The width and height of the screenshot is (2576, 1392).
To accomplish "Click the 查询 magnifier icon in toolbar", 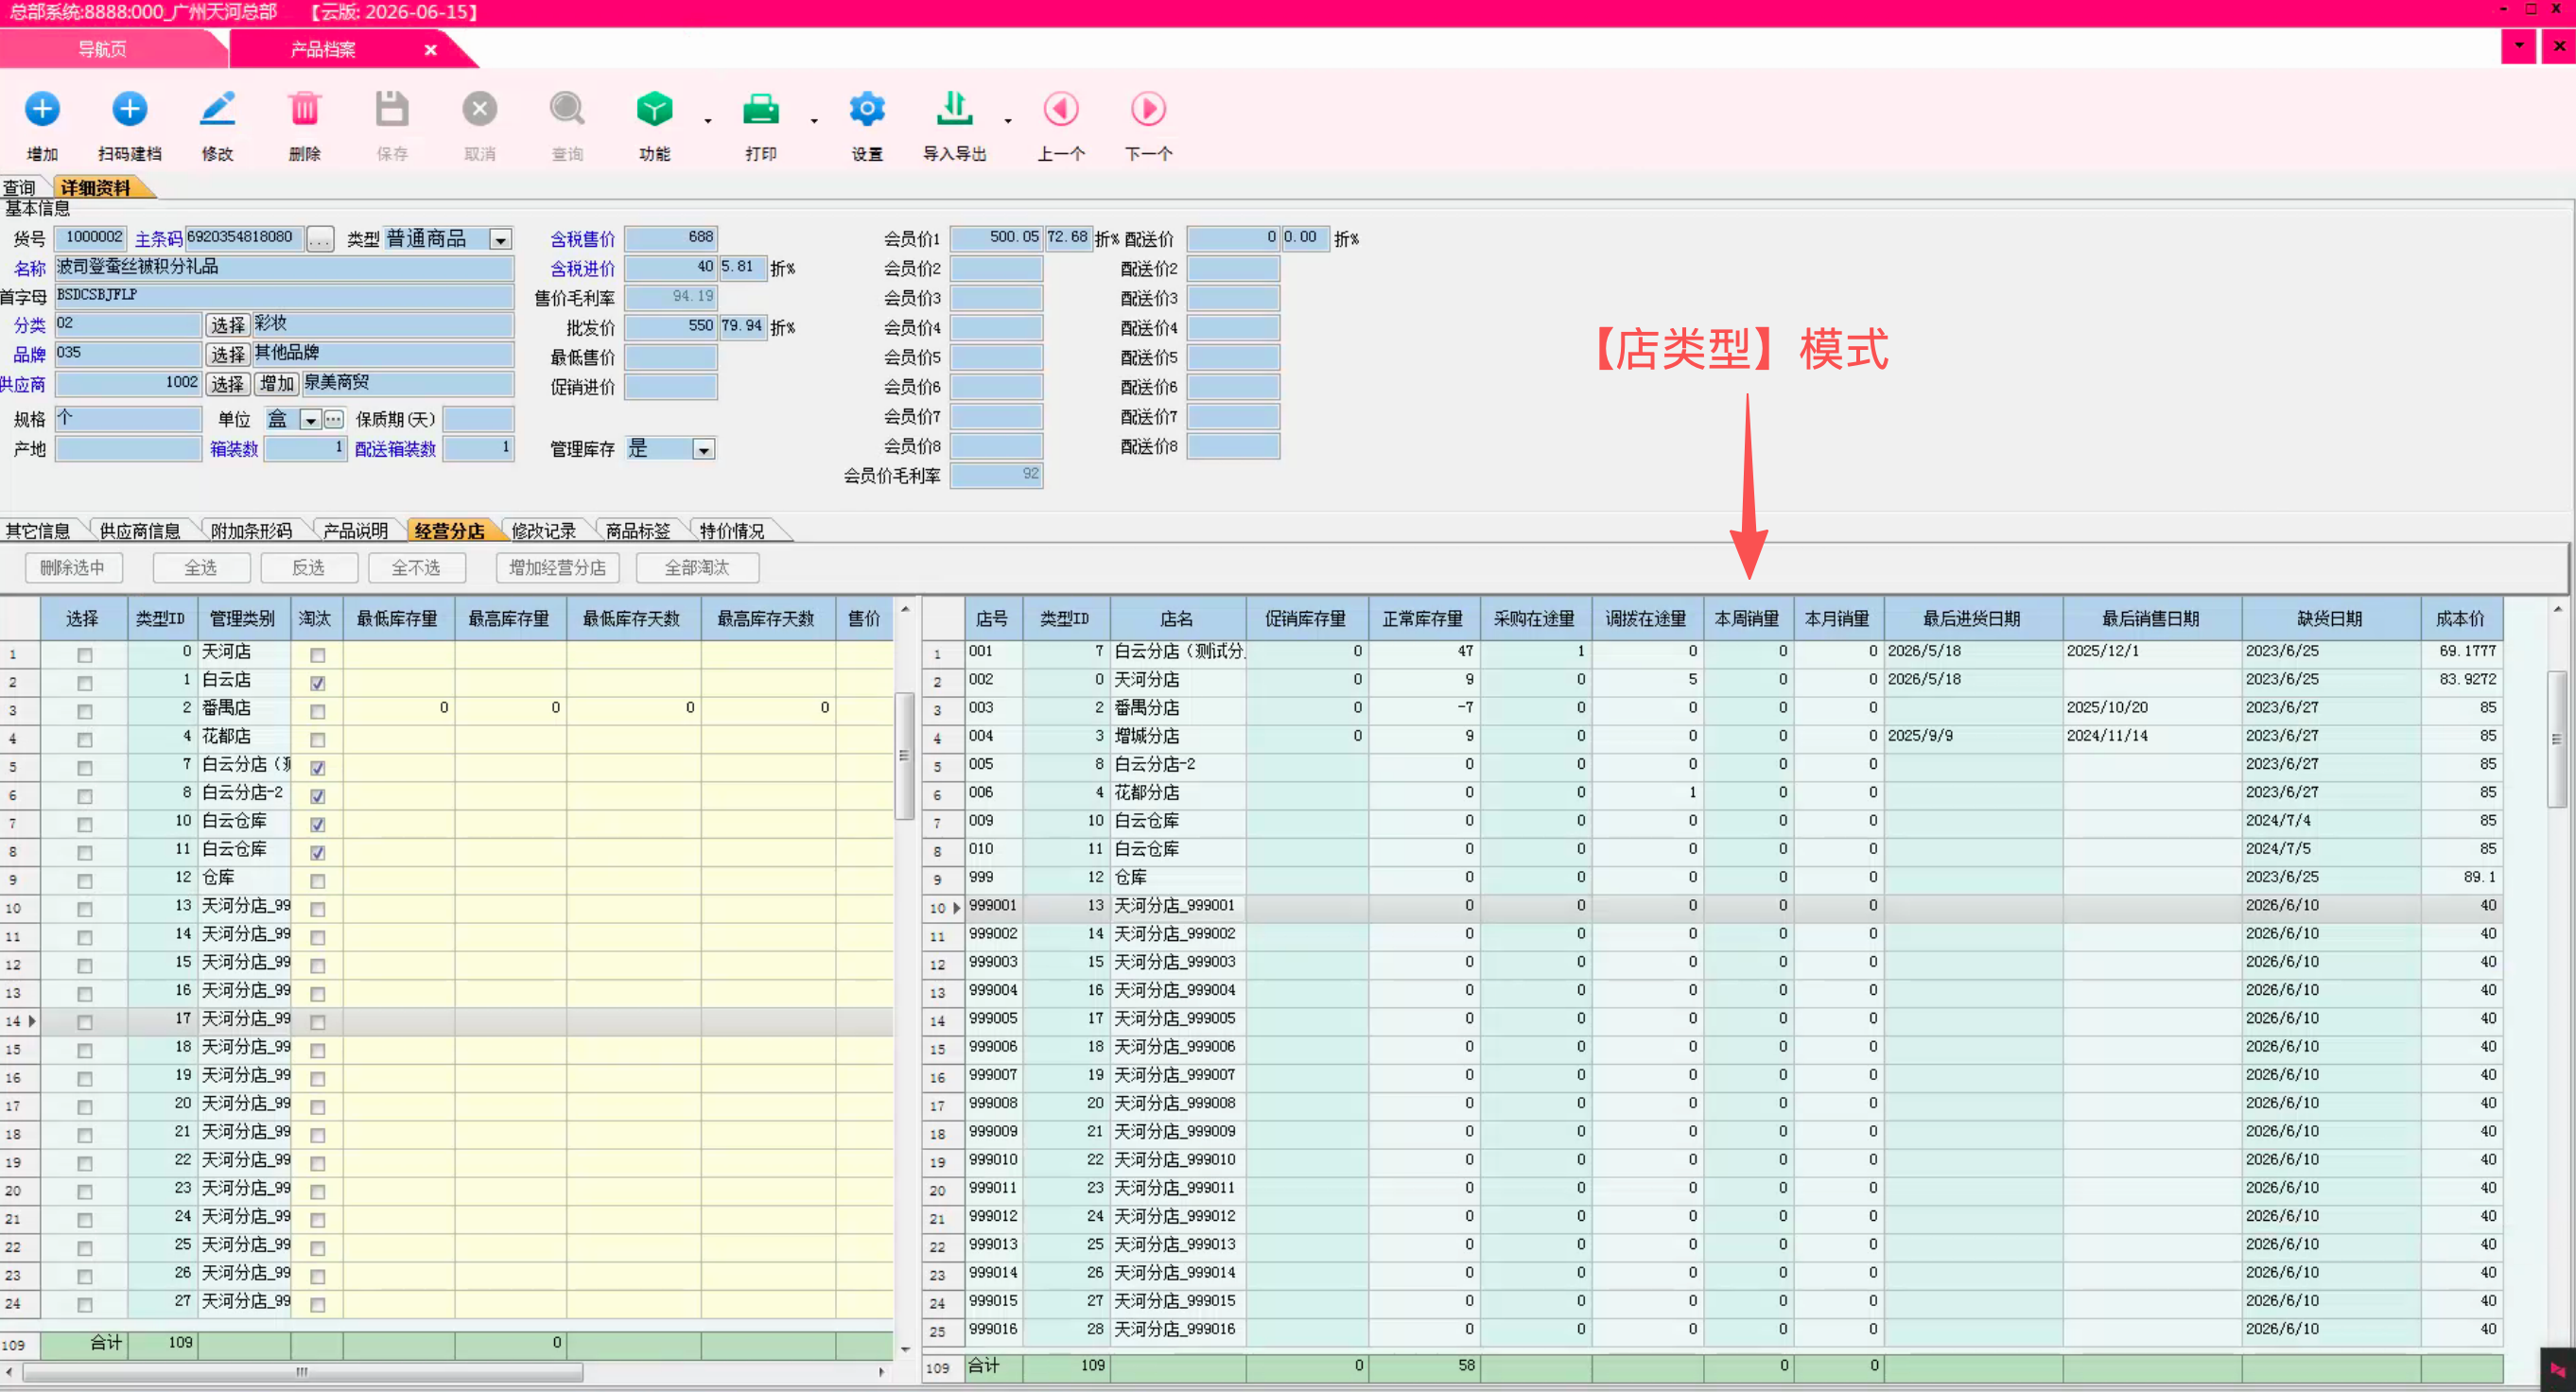I will coord(567,109).
